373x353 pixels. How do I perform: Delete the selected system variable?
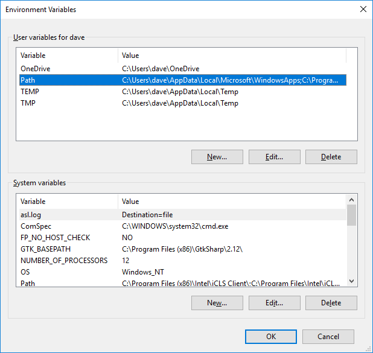click(x=331, y=303)
